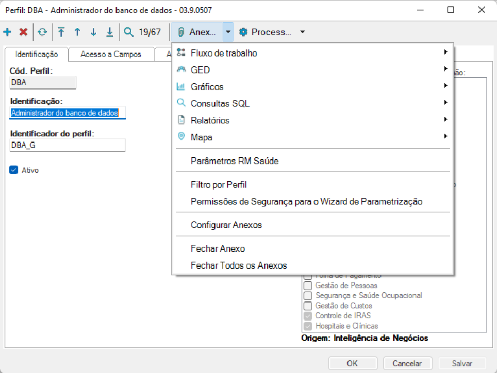Click the Mapa pin icon

(181, 137)
